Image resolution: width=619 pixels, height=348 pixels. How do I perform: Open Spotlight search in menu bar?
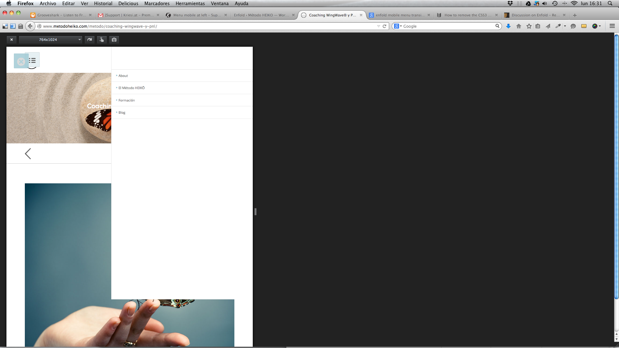click(x=610, y=3)
